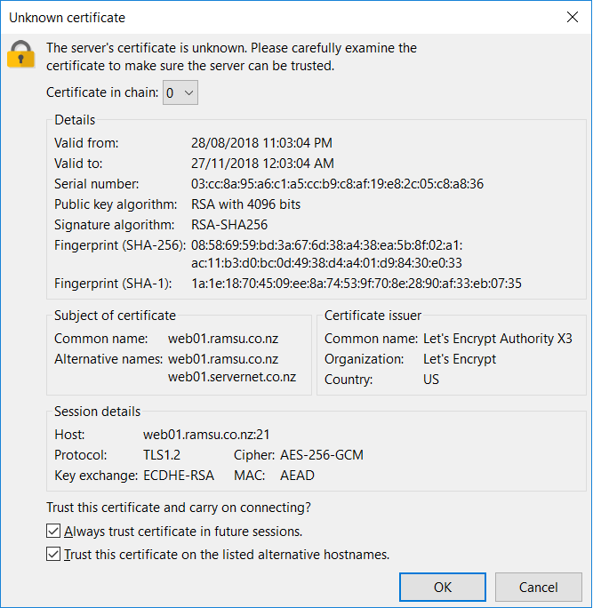Click the host web01.ramsu.co.nz:21 text

click(206, 435)
